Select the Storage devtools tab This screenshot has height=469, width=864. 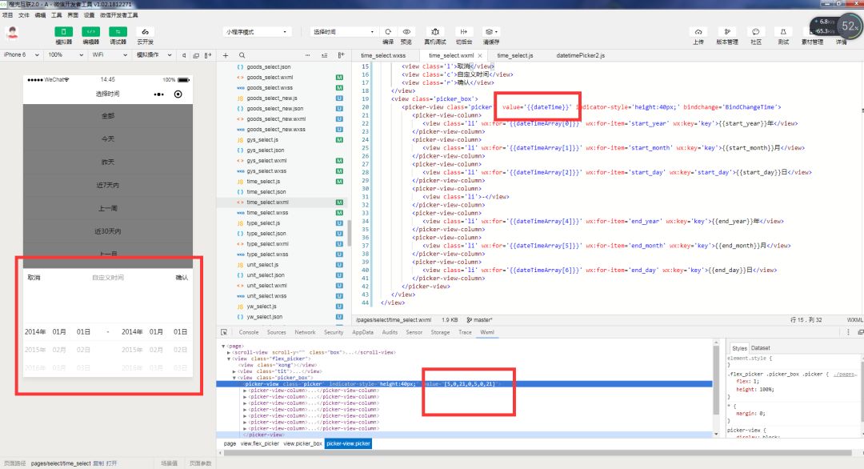[440, 332]
